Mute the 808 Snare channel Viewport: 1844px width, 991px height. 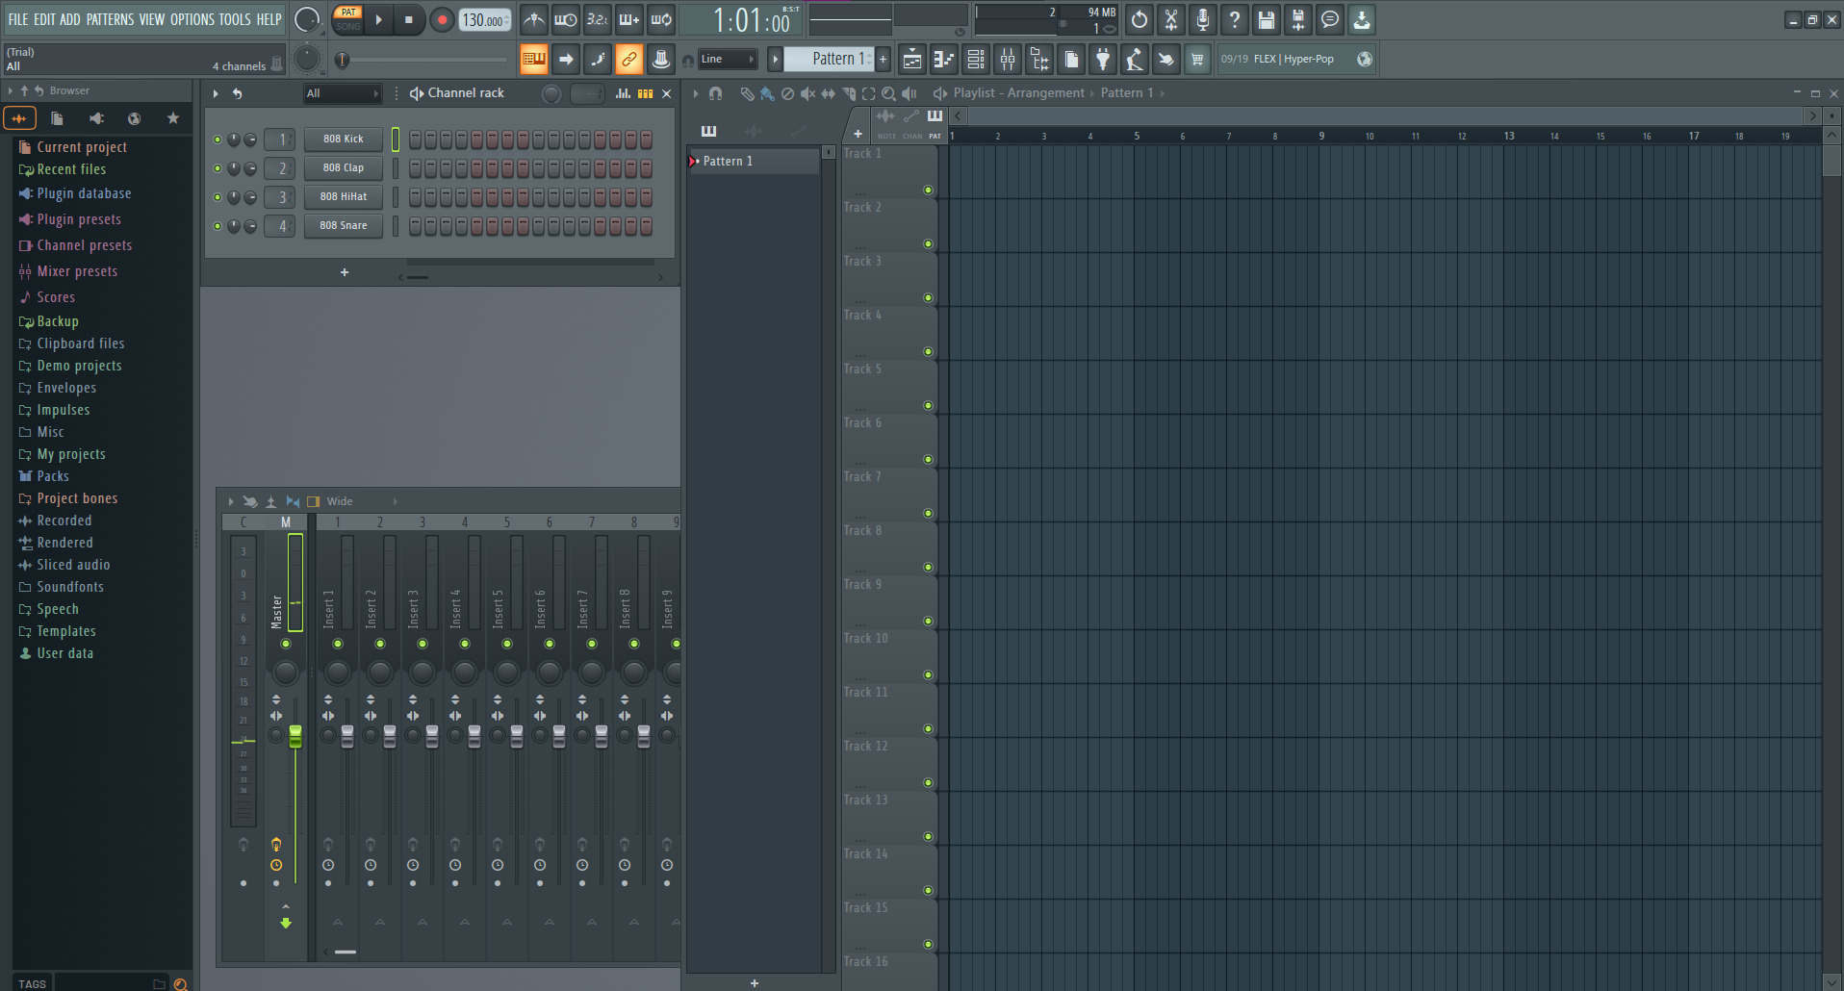tap(218, 226)
